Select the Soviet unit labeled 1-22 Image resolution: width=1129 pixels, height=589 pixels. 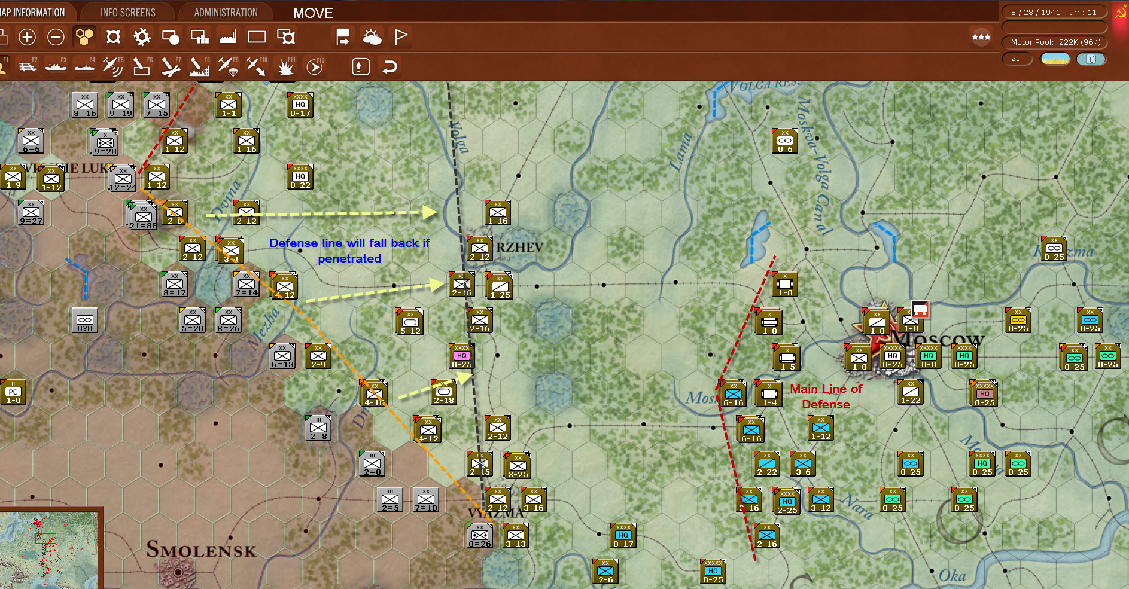coord(911,392)
